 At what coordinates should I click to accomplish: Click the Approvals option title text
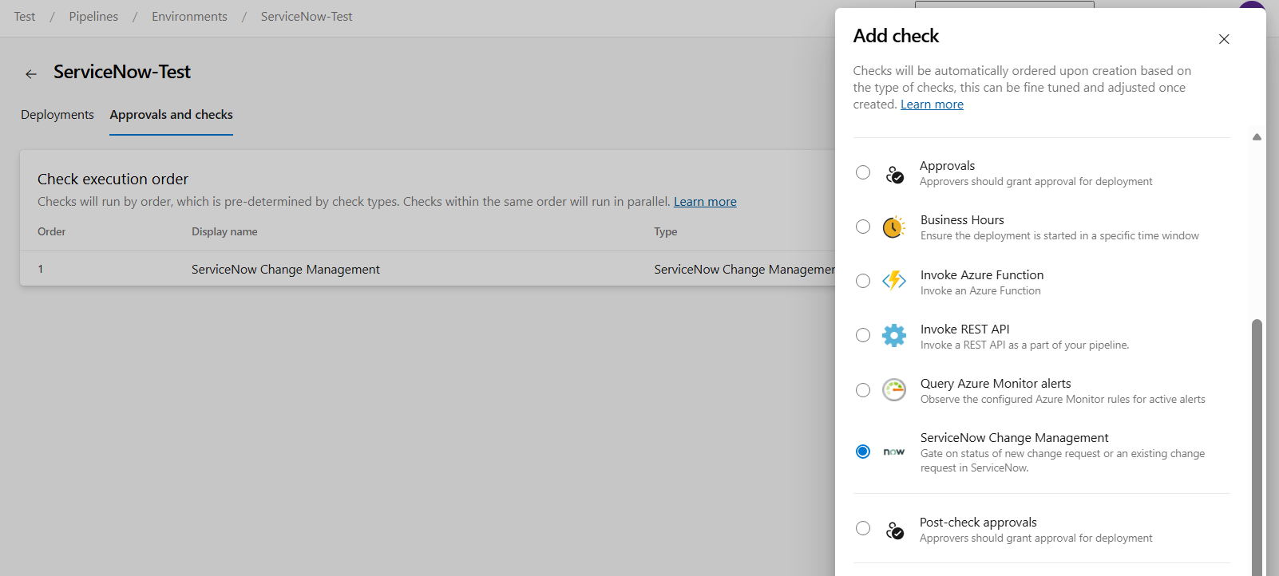(947, 166)
